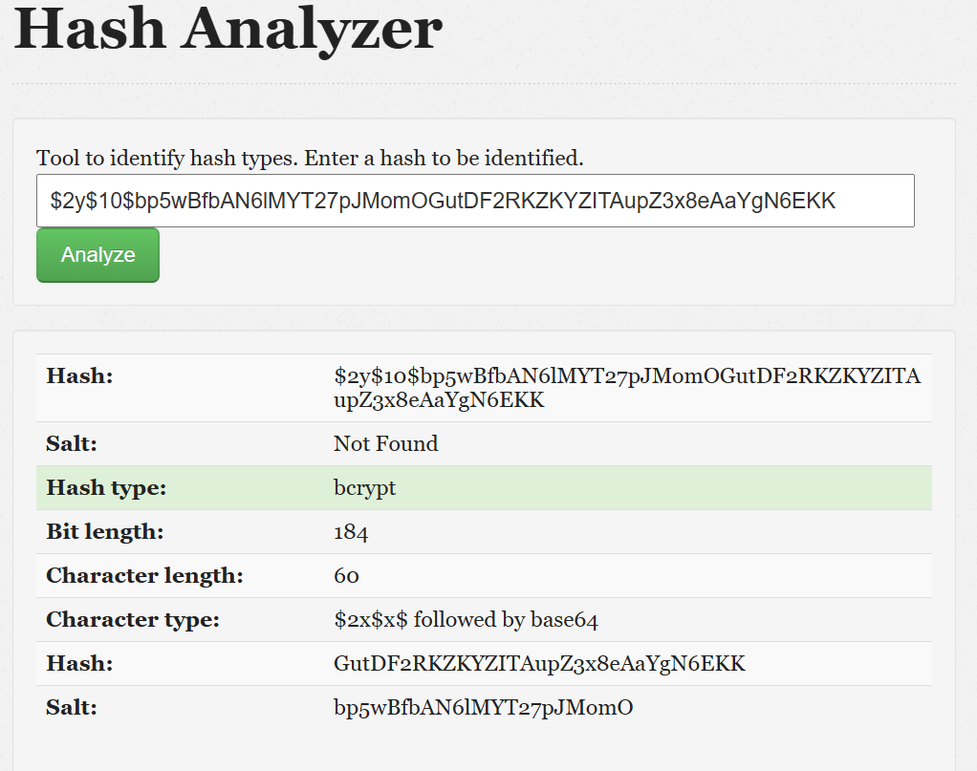This screenshot has height=771, width=977.
Task: Click the Hash label beside the full $2y$10$ string
Action: pyautogui.click(x=79, y=376)
